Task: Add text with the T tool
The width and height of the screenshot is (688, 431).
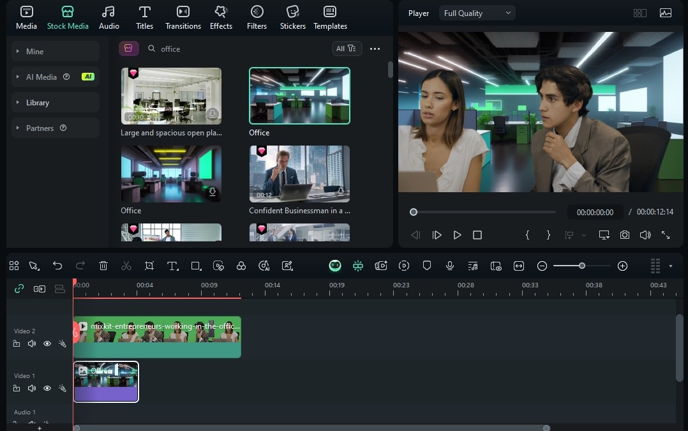Action: point(172,266)
